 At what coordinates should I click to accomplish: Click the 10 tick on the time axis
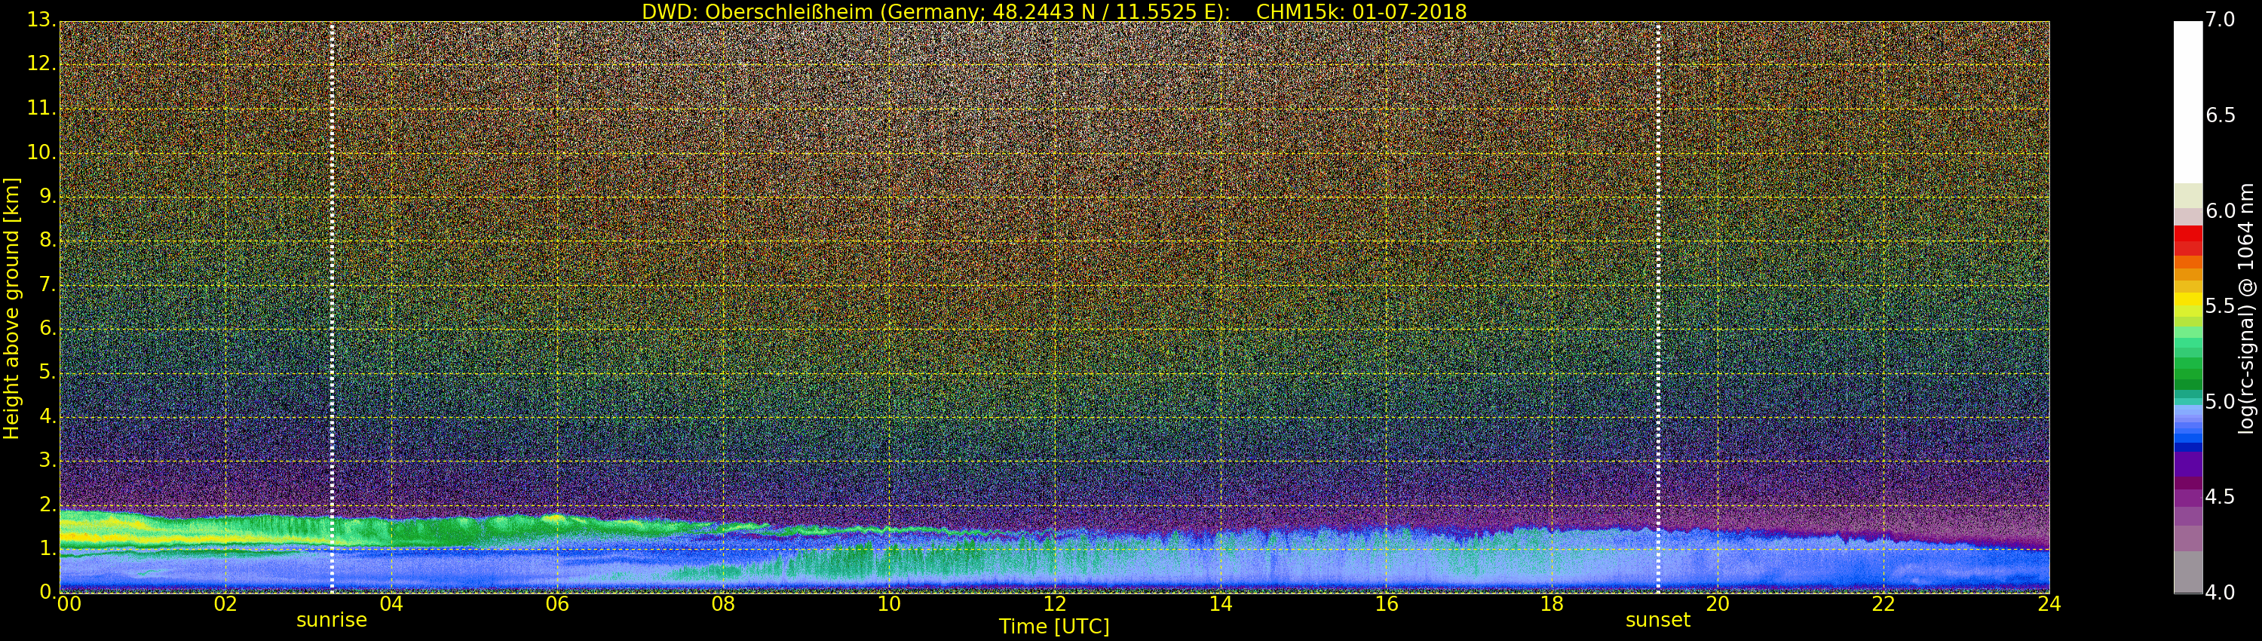[x=889, y=604]
